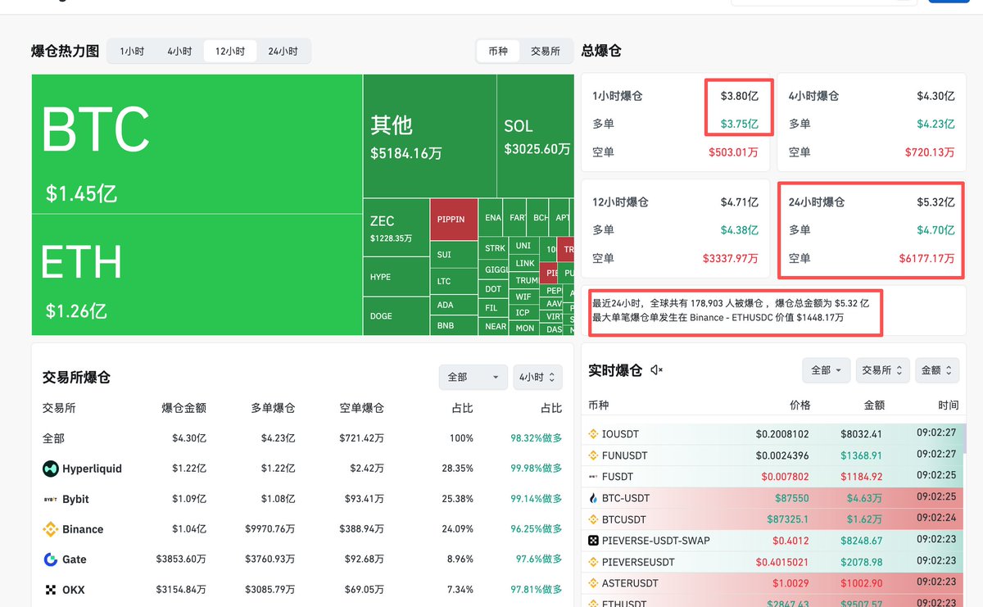The width and height of the screenshot is (983, 607).
Task: Click the OKX icon beside PIEVERSE-USDT-SWAP
Action: (x=594, y=541)
